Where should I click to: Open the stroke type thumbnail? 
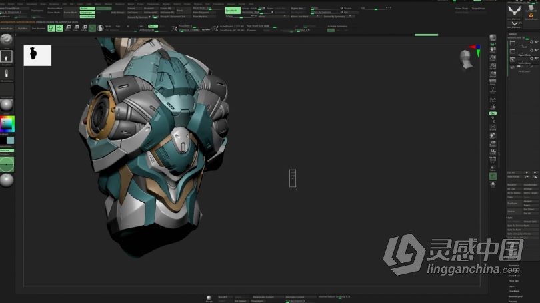pos(6,57)
